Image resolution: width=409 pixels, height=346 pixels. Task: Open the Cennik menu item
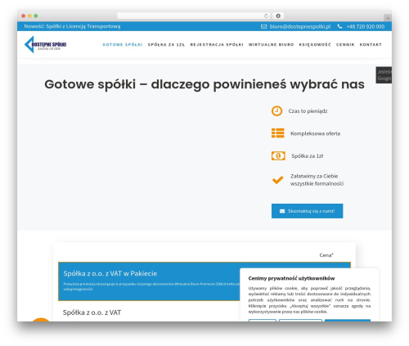(x=345, y=45)
